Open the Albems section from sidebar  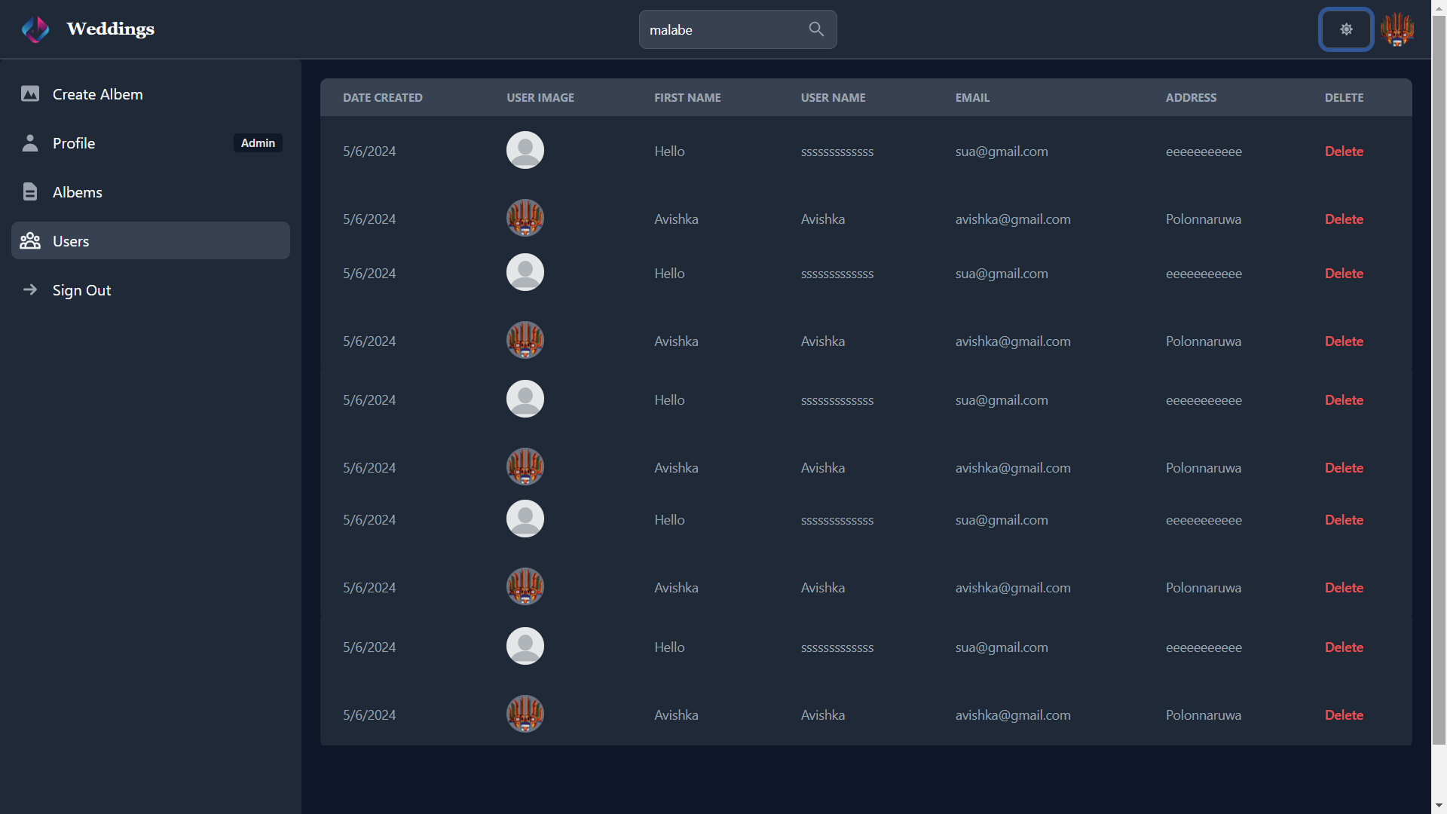click(x=78, y=191)
